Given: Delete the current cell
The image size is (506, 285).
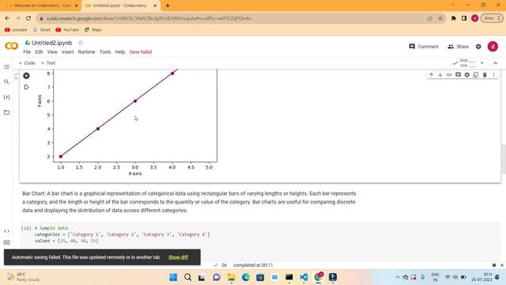Looking at the screenshot, I should coord(485,75).
